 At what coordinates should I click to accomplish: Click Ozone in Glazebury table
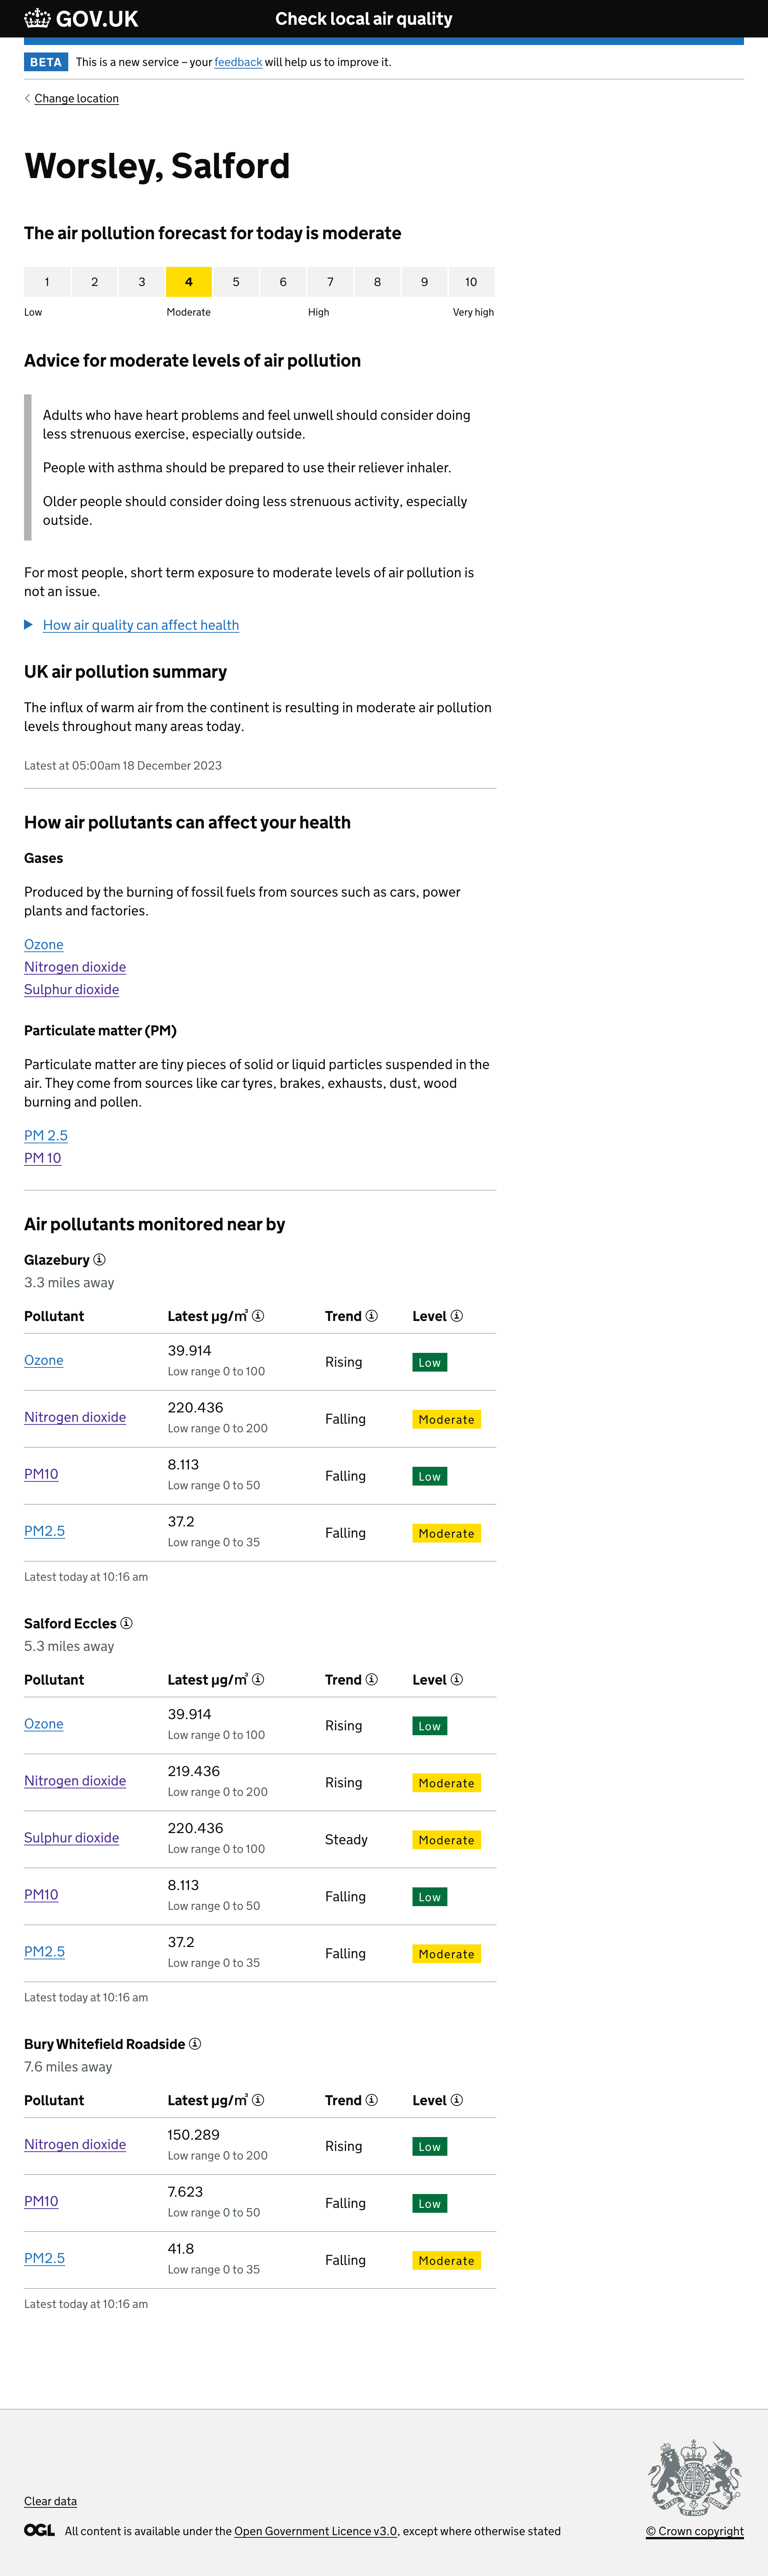[44, 1360]
